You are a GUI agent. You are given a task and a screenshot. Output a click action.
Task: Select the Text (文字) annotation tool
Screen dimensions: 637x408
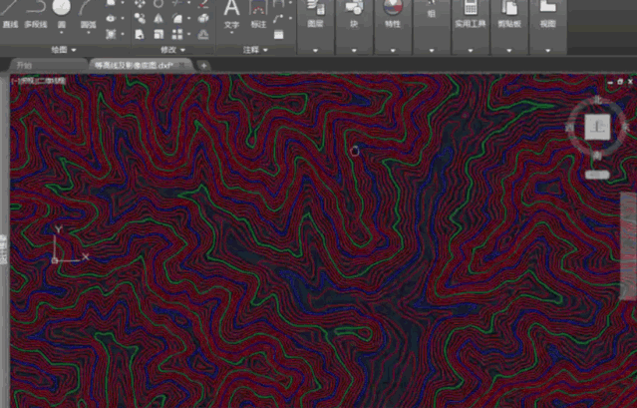(231, 14)
